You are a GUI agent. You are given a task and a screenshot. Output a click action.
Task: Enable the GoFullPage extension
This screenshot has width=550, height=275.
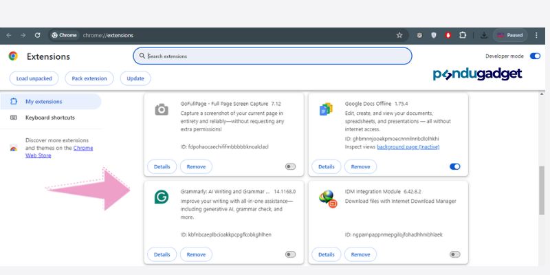pos(290,166)
